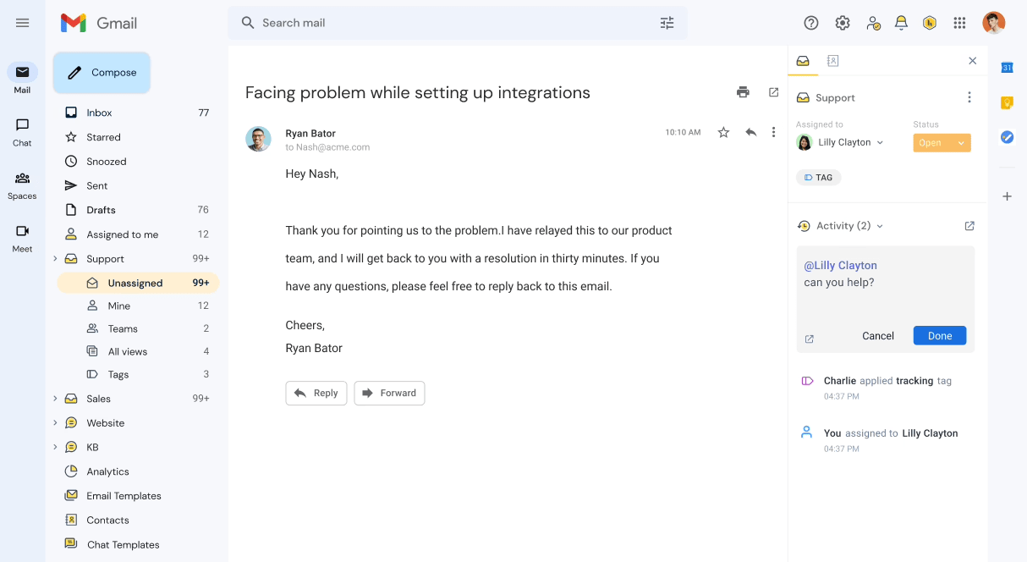Click the reply arrow icon in message header
Viewport: 1027px width, 562px height.
750,132
